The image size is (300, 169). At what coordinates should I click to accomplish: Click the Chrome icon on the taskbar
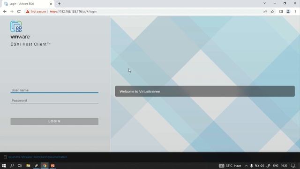point(45,166)
